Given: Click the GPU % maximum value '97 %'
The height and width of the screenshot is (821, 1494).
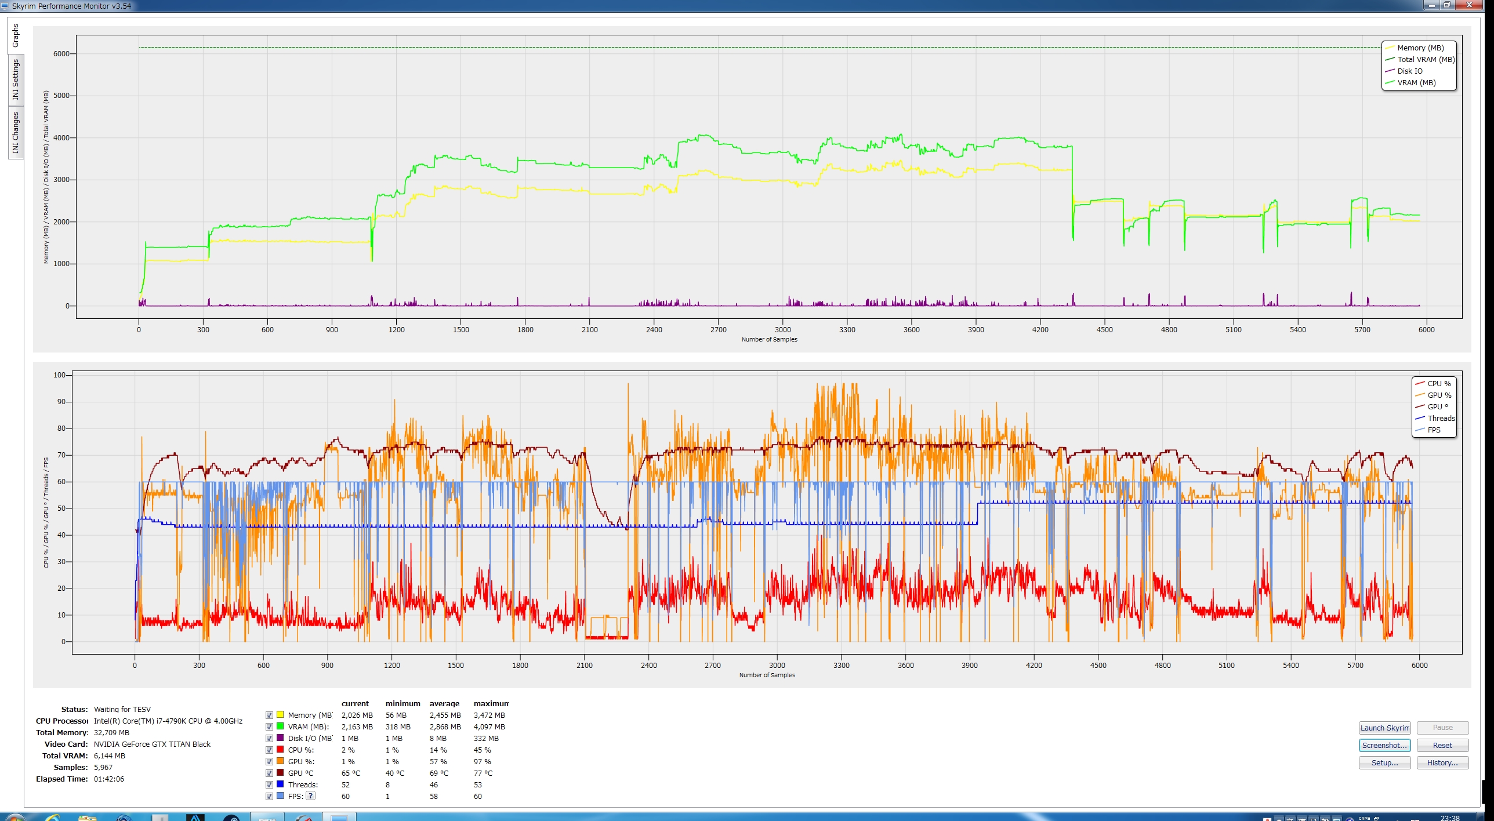Looking at the screenshot, I should (x=483, y=761).
